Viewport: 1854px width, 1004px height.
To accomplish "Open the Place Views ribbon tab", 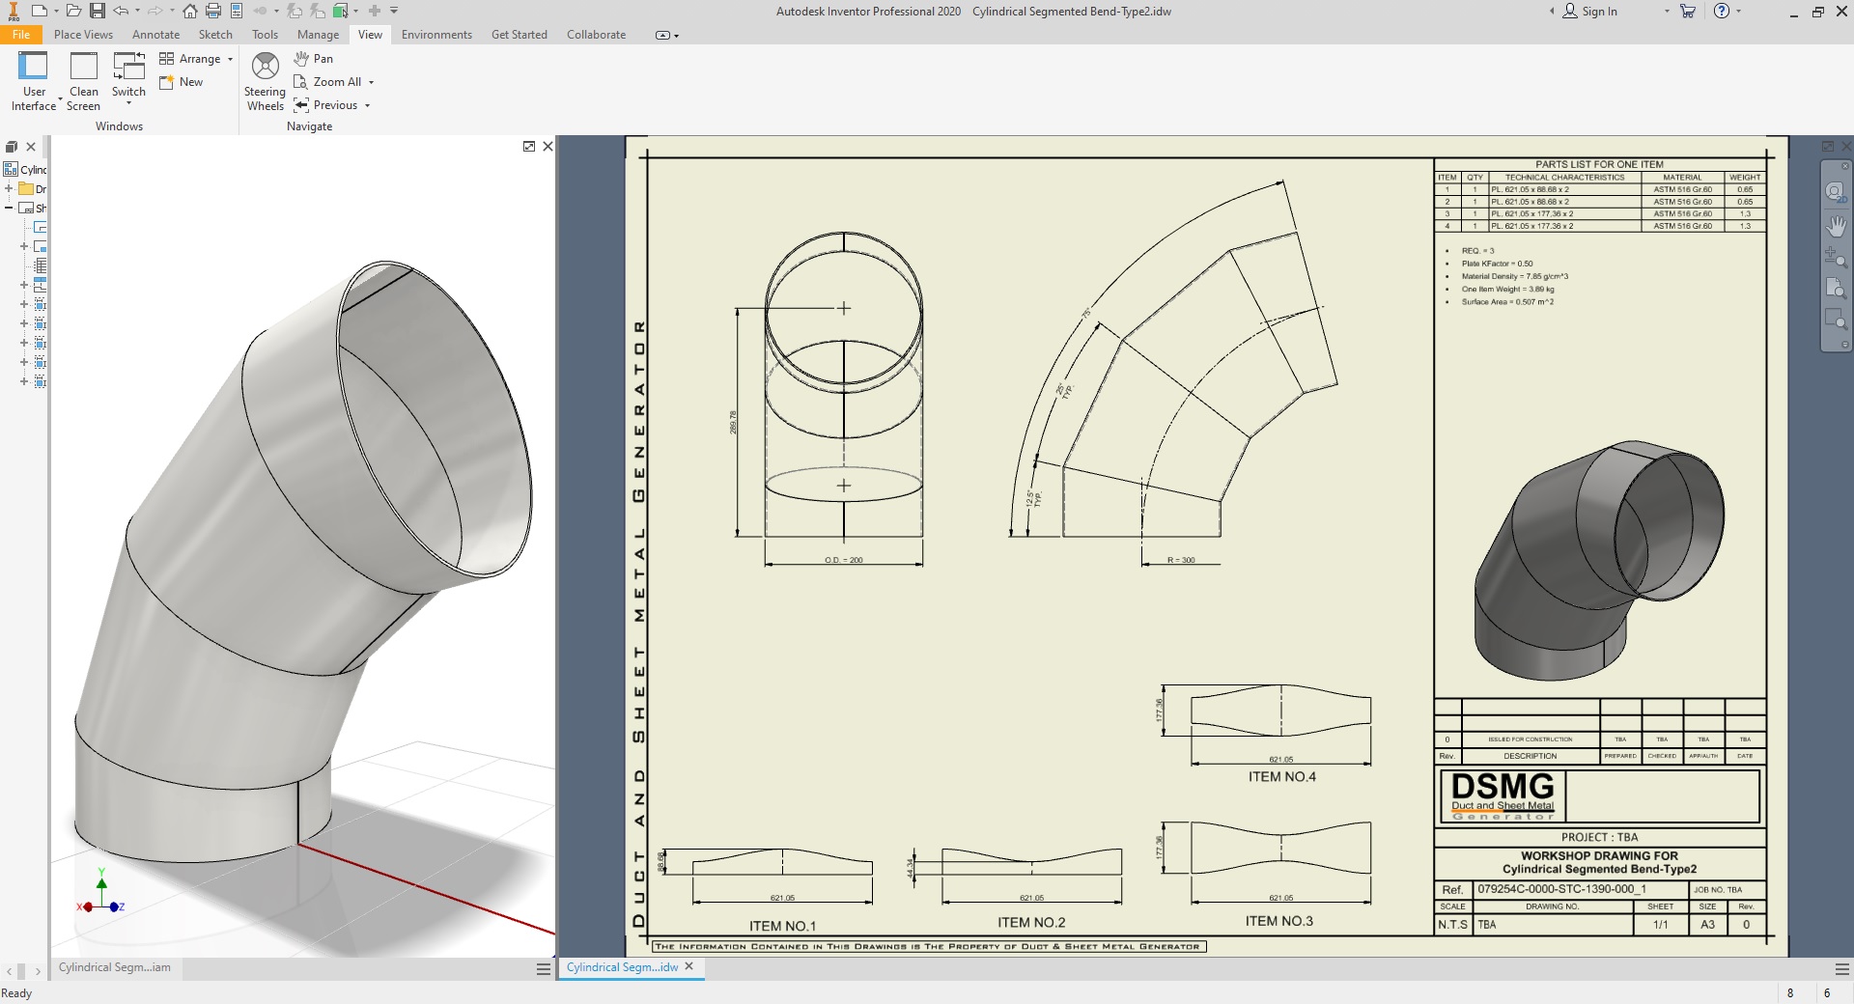I will (x=83, y=35).
